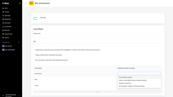
Task: Click the Pazarlama megaphone icon
Action: pos(3,27)
